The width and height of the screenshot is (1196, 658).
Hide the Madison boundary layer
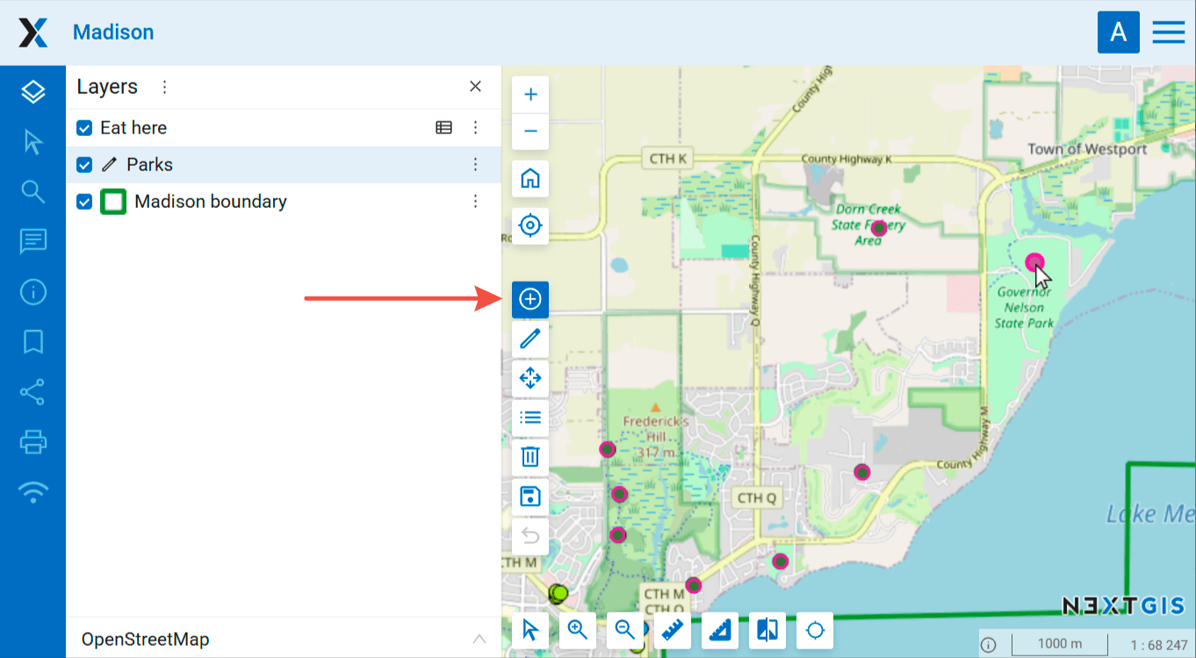pos(84,202)
